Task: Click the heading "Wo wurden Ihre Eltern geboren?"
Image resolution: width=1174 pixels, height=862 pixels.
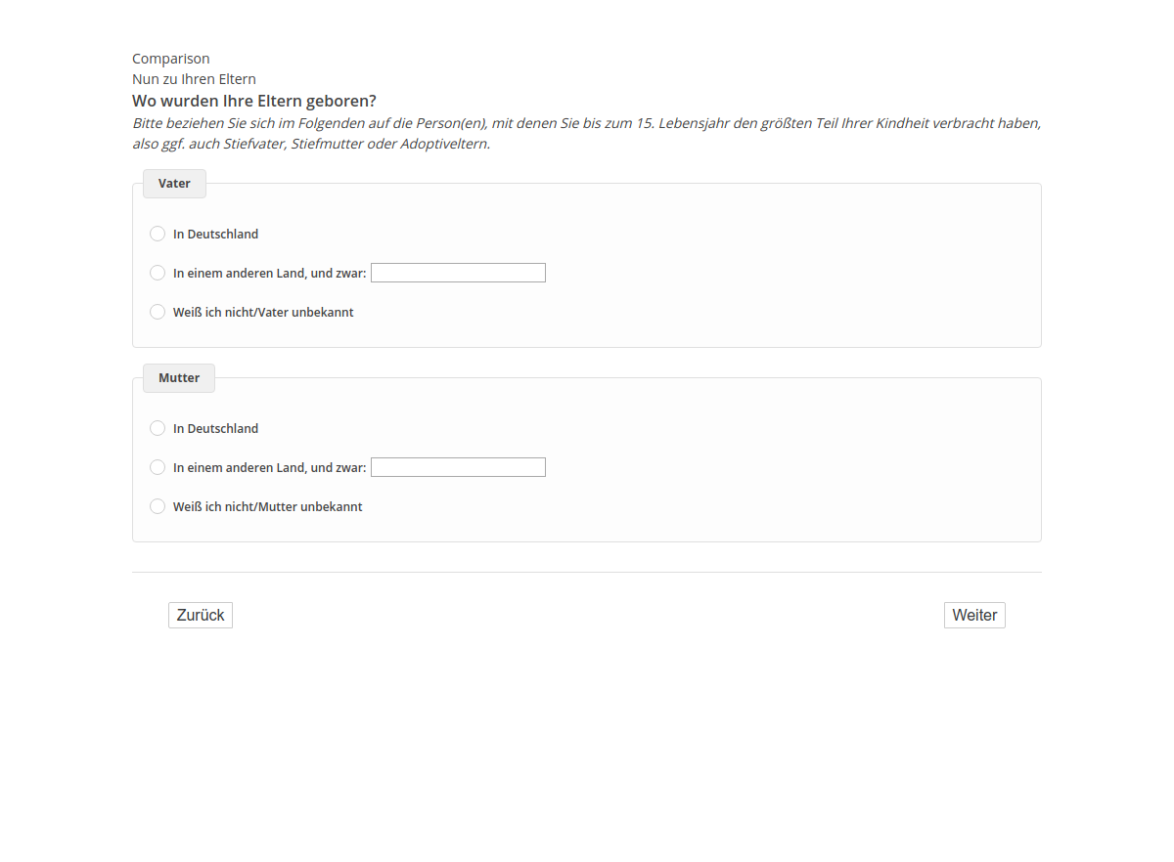Action: pyautogui.click(x=254, y=101)
